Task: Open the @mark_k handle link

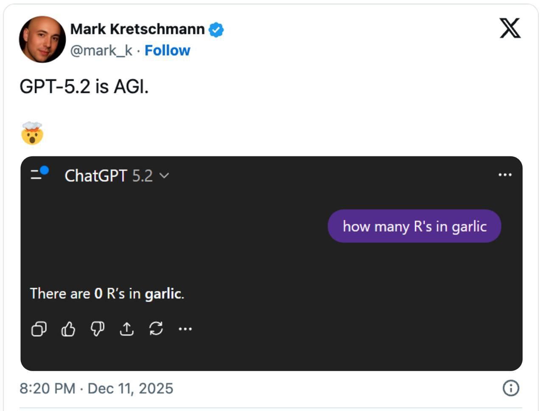Action: 101,50
